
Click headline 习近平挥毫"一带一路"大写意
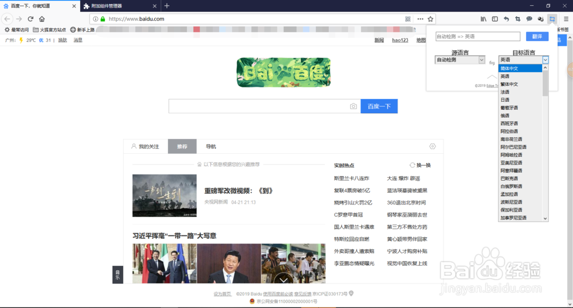point(174,236)
